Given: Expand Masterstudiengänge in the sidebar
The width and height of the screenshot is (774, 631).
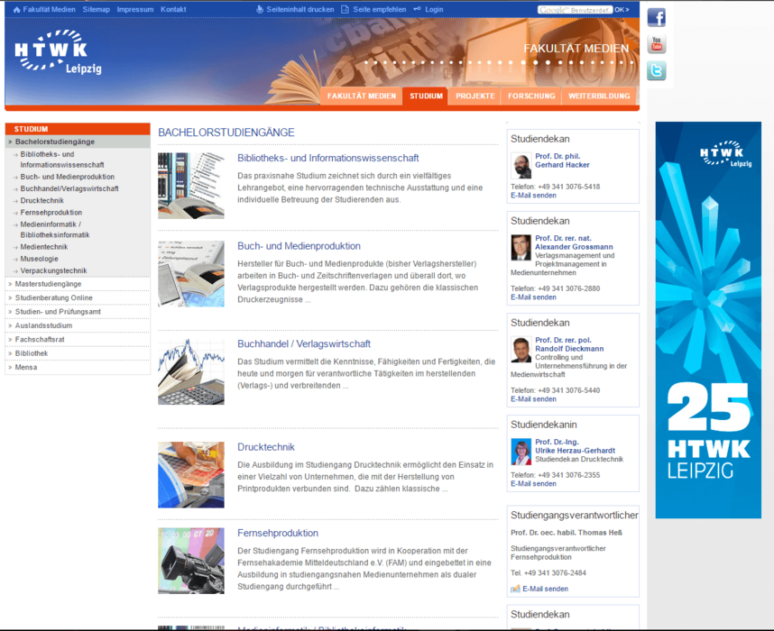Looking at the screenshot, I should tap(48, 284).
